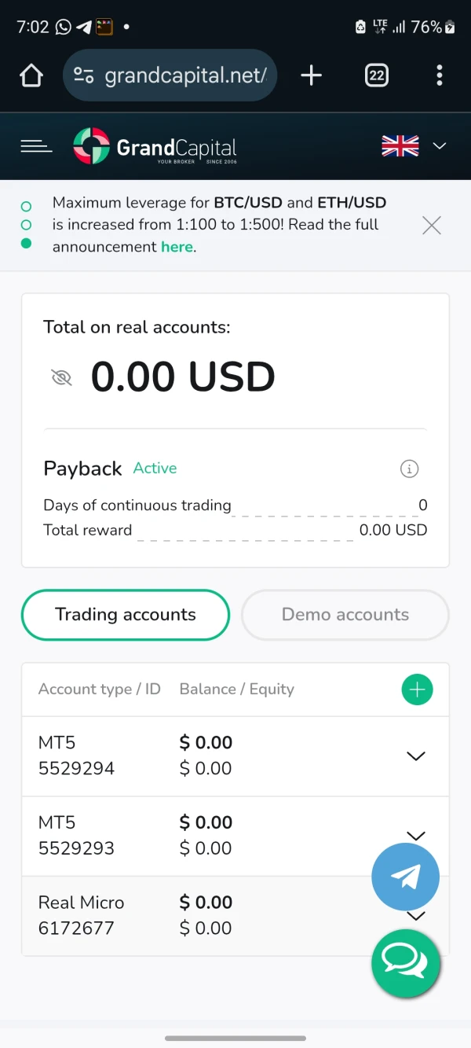Expand the language selector with UK flag

(414, 146)
